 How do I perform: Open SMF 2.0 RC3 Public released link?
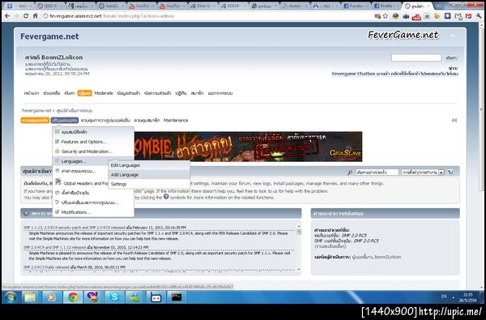(x=46, y=267)
